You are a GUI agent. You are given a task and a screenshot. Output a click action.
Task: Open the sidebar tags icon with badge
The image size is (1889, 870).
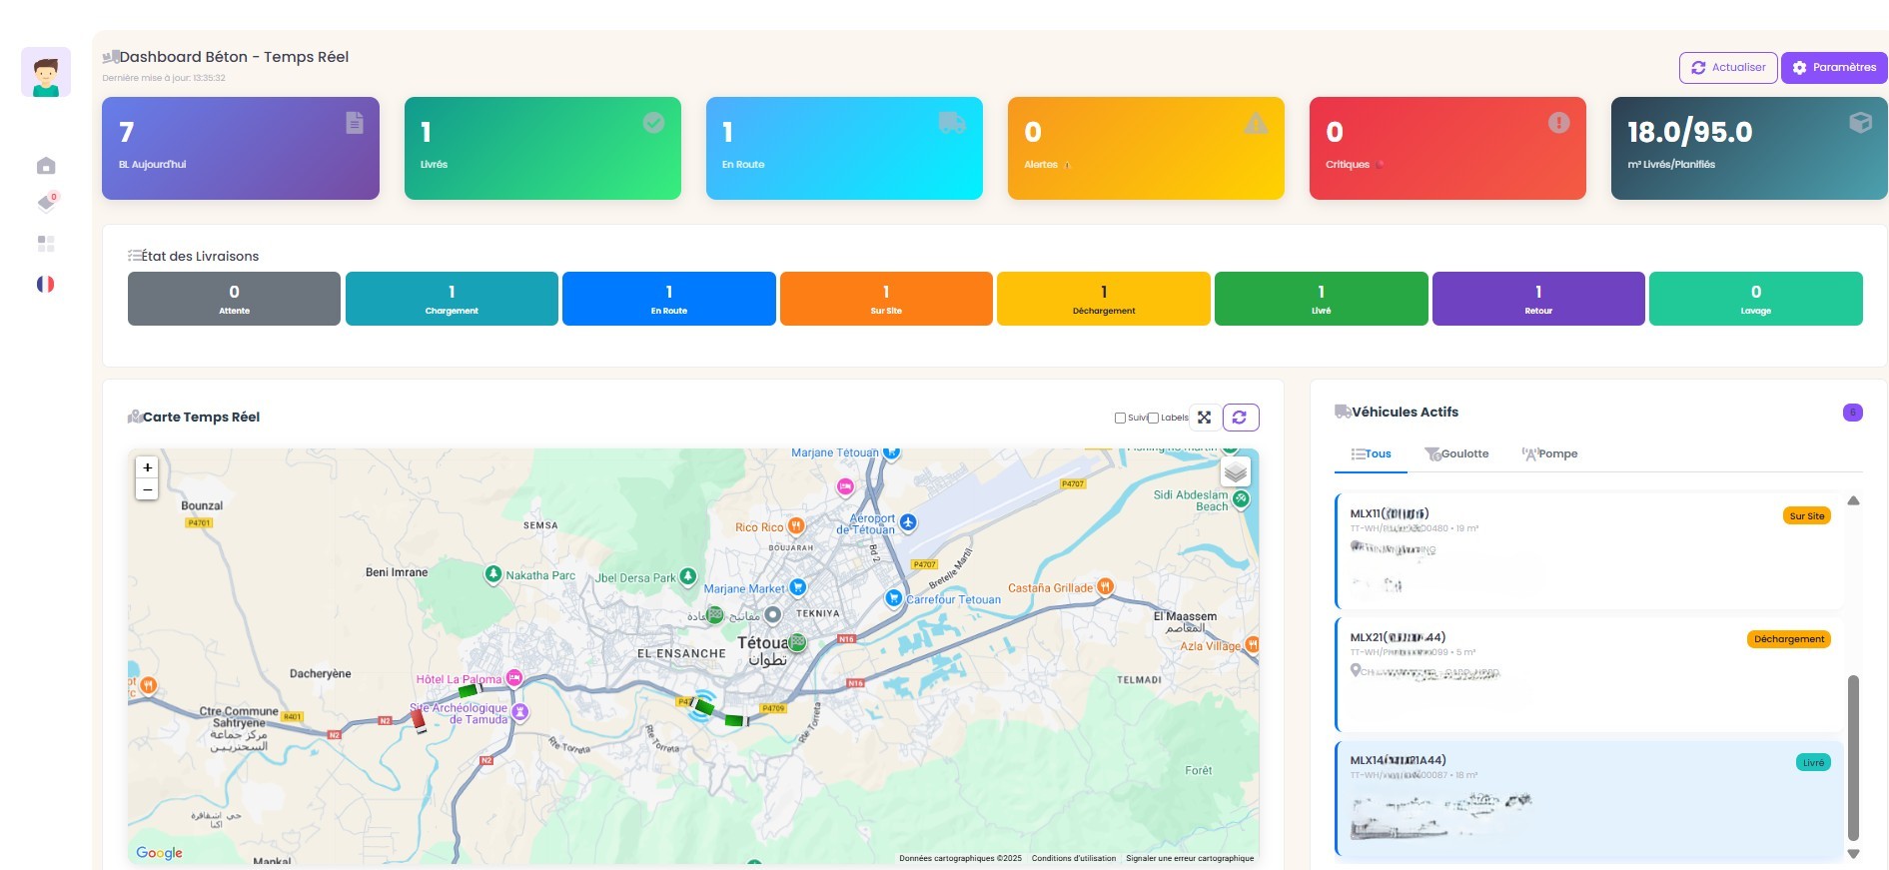tap(47, 203)
